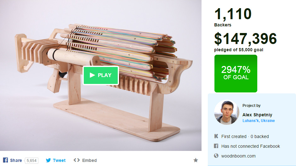The height and width of the screenshot is (166, 296).
Task: Click the globe website icon
Action: [216, 156]
